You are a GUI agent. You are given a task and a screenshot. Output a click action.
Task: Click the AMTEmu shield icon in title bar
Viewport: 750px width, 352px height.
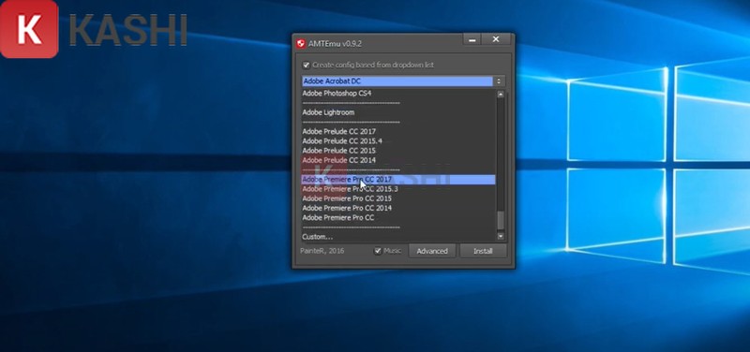(x=300, y=44)
